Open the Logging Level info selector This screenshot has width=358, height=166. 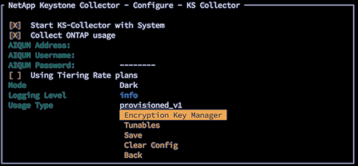[129, 95]
